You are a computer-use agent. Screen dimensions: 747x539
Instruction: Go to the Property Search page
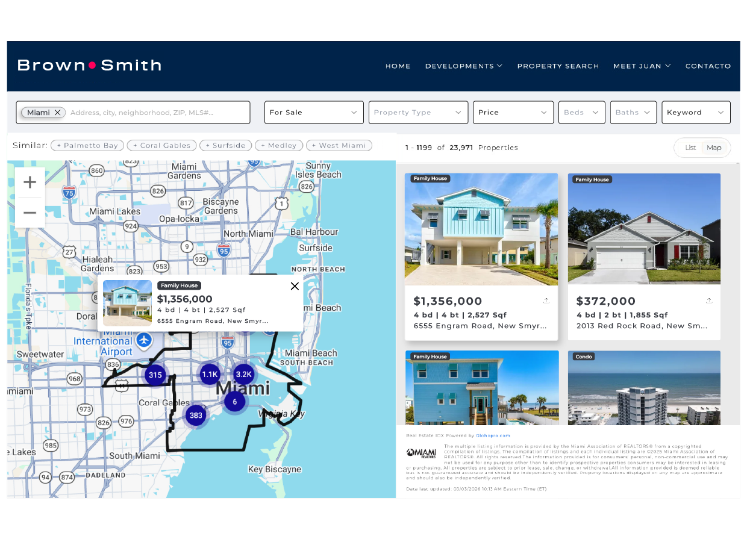pyautogui.click(x=558, y=66)
